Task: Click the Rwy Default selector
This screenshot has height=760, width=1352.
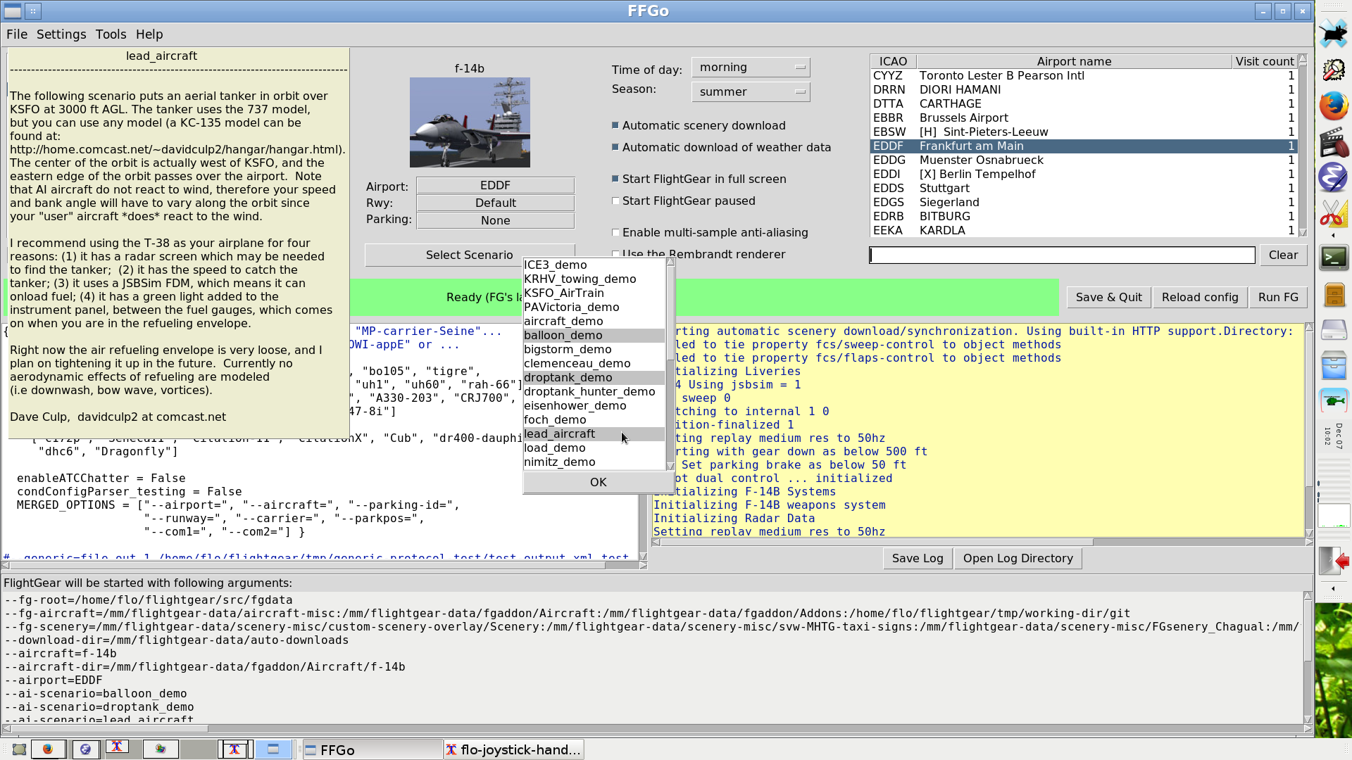Action: point(496,203)
